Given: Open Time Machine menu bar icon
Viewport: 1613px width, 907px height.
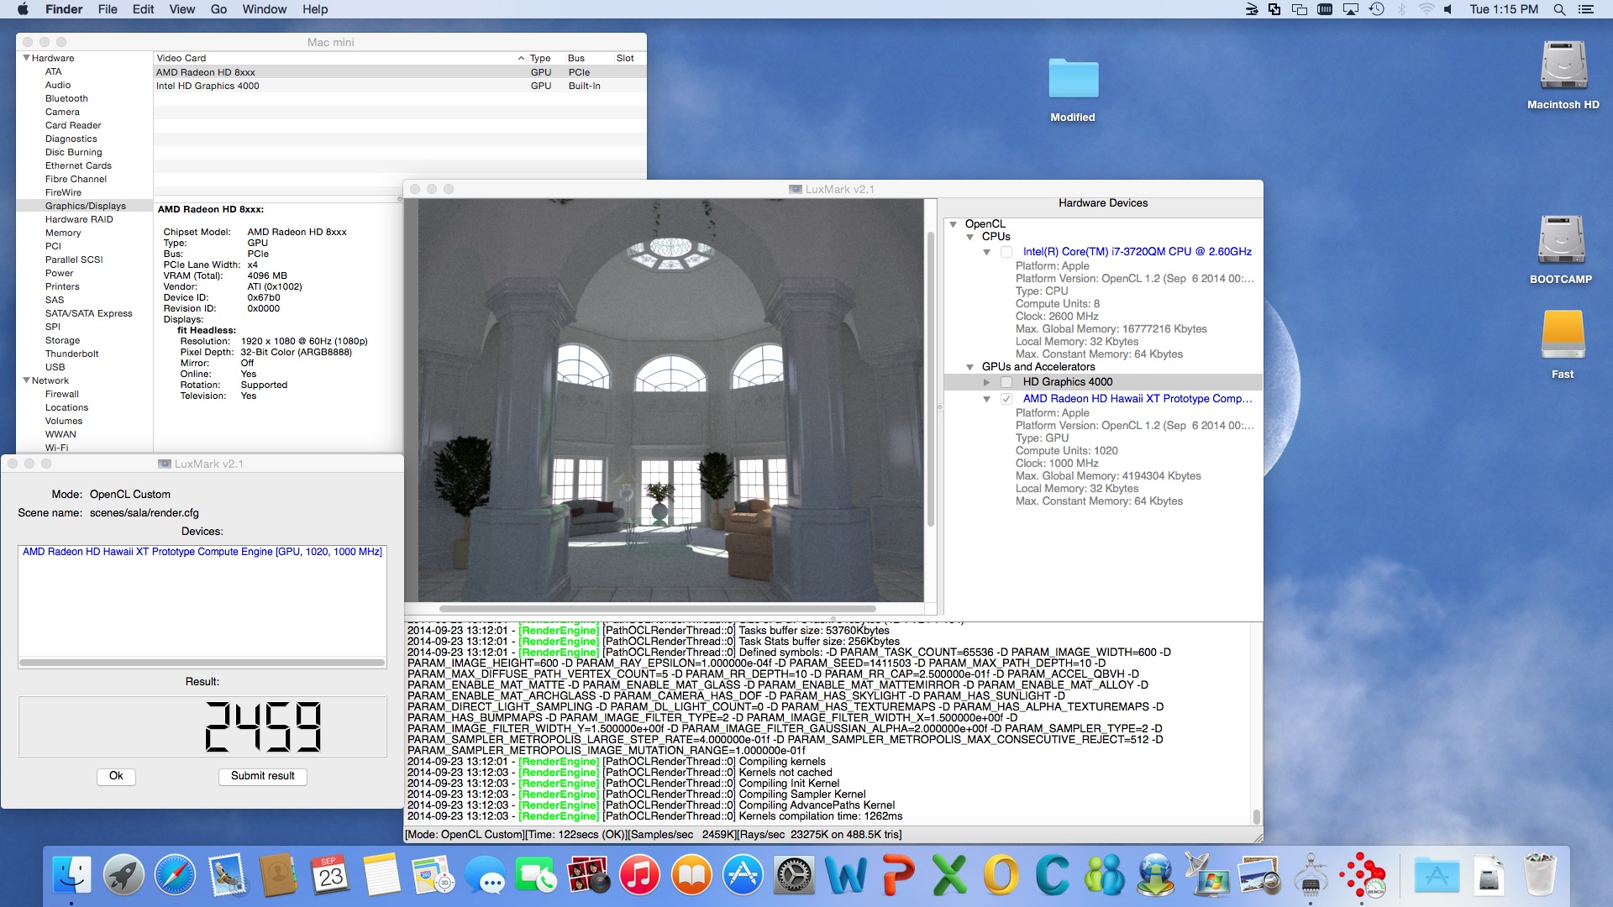Looking at the screenshot, I should 1376,9.
